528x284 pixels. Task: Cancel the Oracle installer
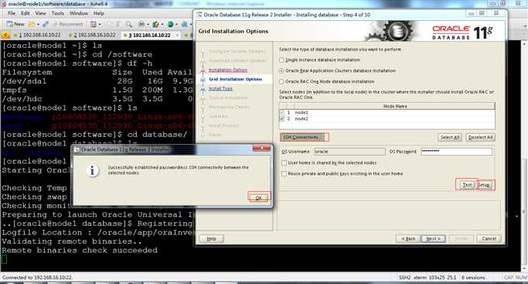click(489, 238)
